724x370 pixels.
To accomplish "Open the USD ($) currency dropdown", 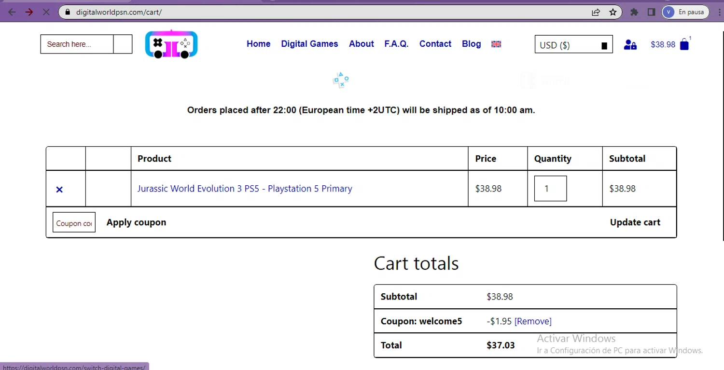I will click(x=574, y=44).
